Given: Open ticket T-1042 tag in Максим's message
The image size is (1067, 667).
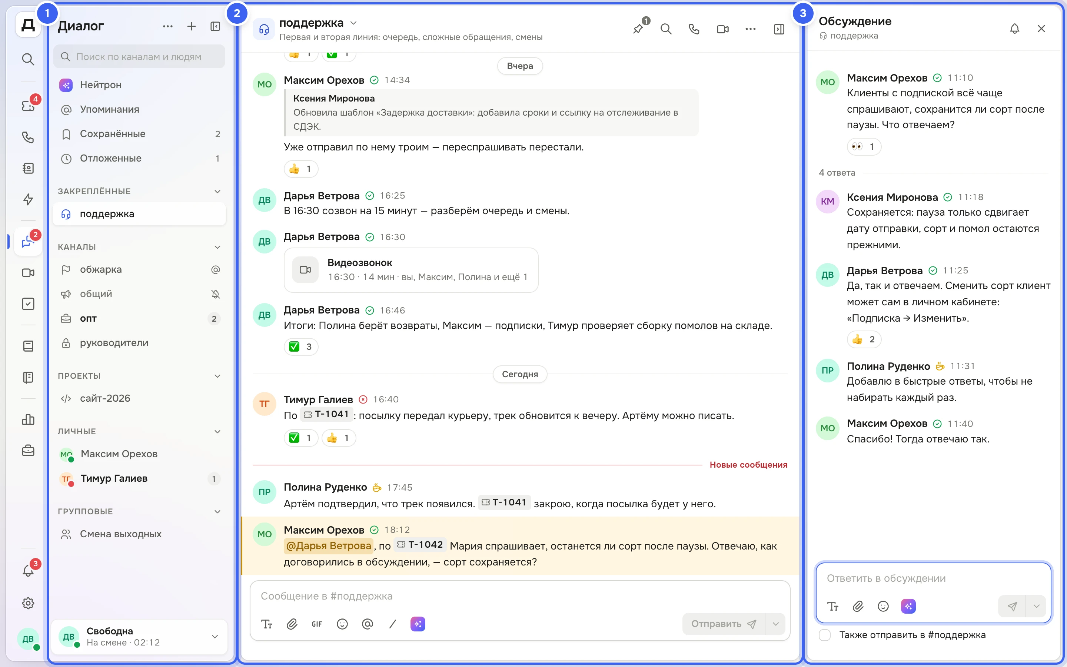Looking at the screenshot, I should [x=420, y=545].
